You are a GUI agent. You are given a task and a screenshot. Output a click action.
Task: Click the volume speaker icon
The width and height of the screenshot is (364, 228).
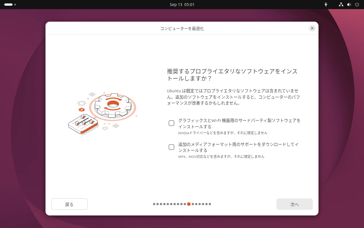tap(349, 5)
